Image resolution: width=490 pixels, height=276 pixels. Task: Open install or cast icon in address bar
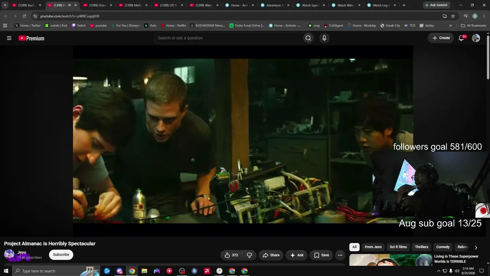click(444, 16)
